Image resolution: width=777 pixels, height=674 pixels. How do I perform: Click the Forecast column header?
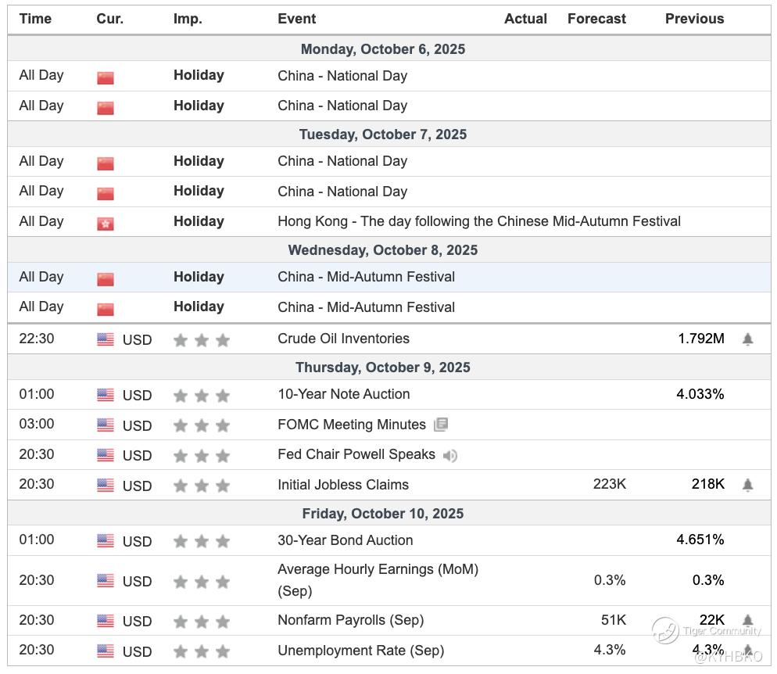596,19
